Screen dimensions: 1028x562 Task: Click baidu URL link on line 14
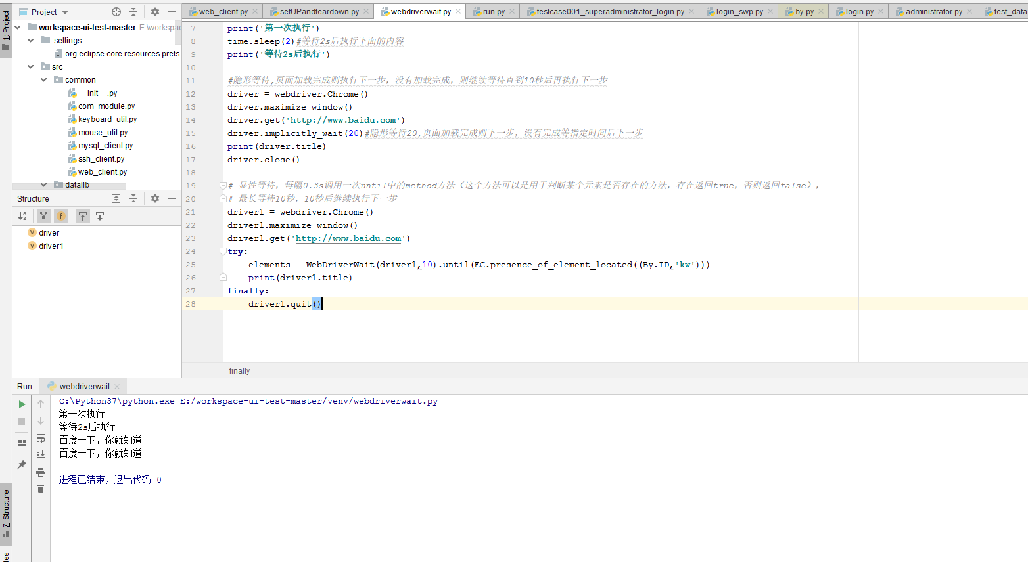343,120
